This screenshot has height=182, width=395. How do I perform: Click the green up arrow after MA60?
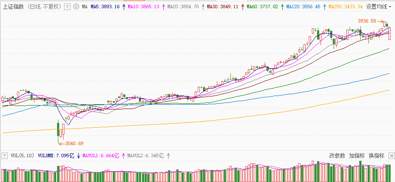[x=282, y=7]
